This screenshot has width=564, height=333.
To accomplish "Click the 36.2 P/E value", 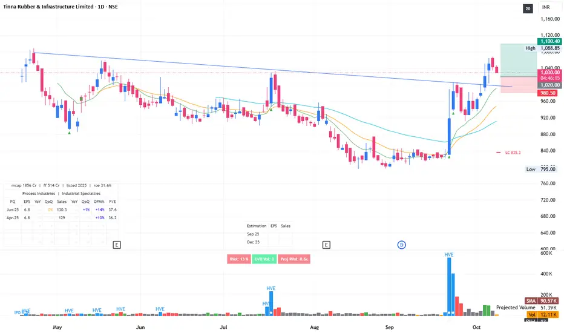I will [x=113, y=218].
